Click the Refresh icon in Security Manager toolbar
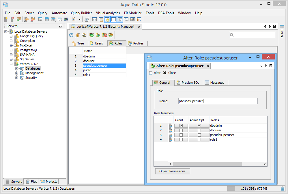This screenshot has height=194, width=288. point(71,35)
